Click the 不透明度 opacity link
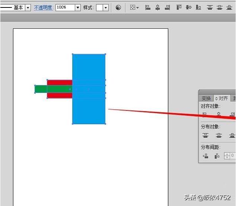The image size is (236, 206). point(43,7)
